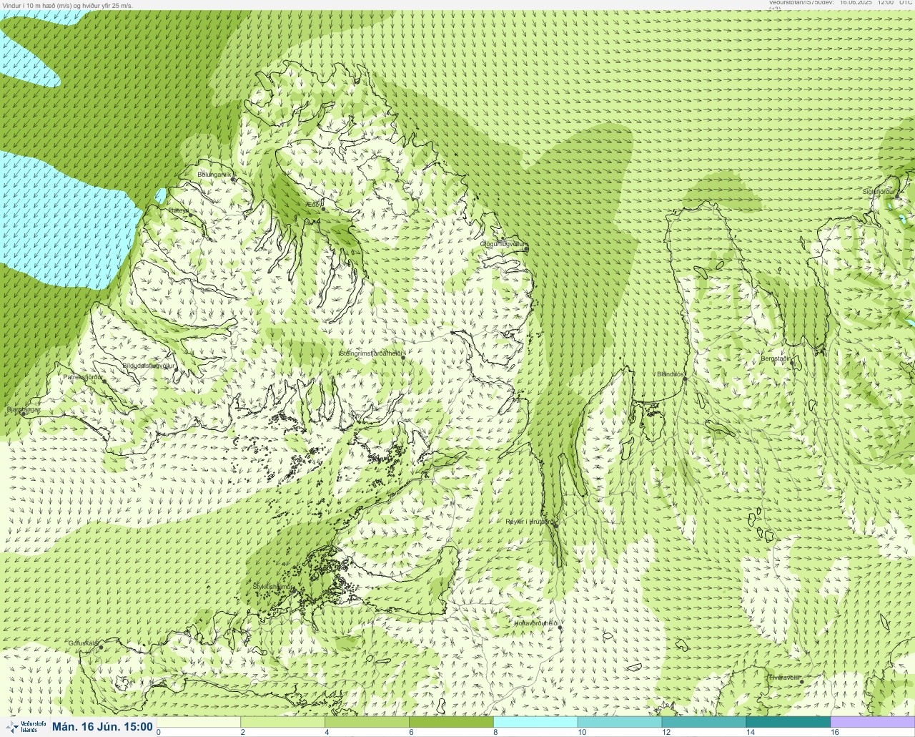
Task: Click the 'Siglufjörður' place label
Action: (879, 192)
